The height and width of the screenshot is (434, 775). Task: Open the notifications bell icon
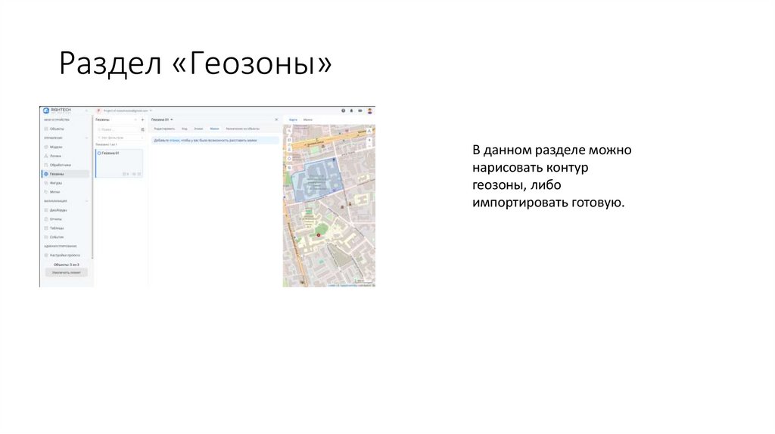(352, 110)
